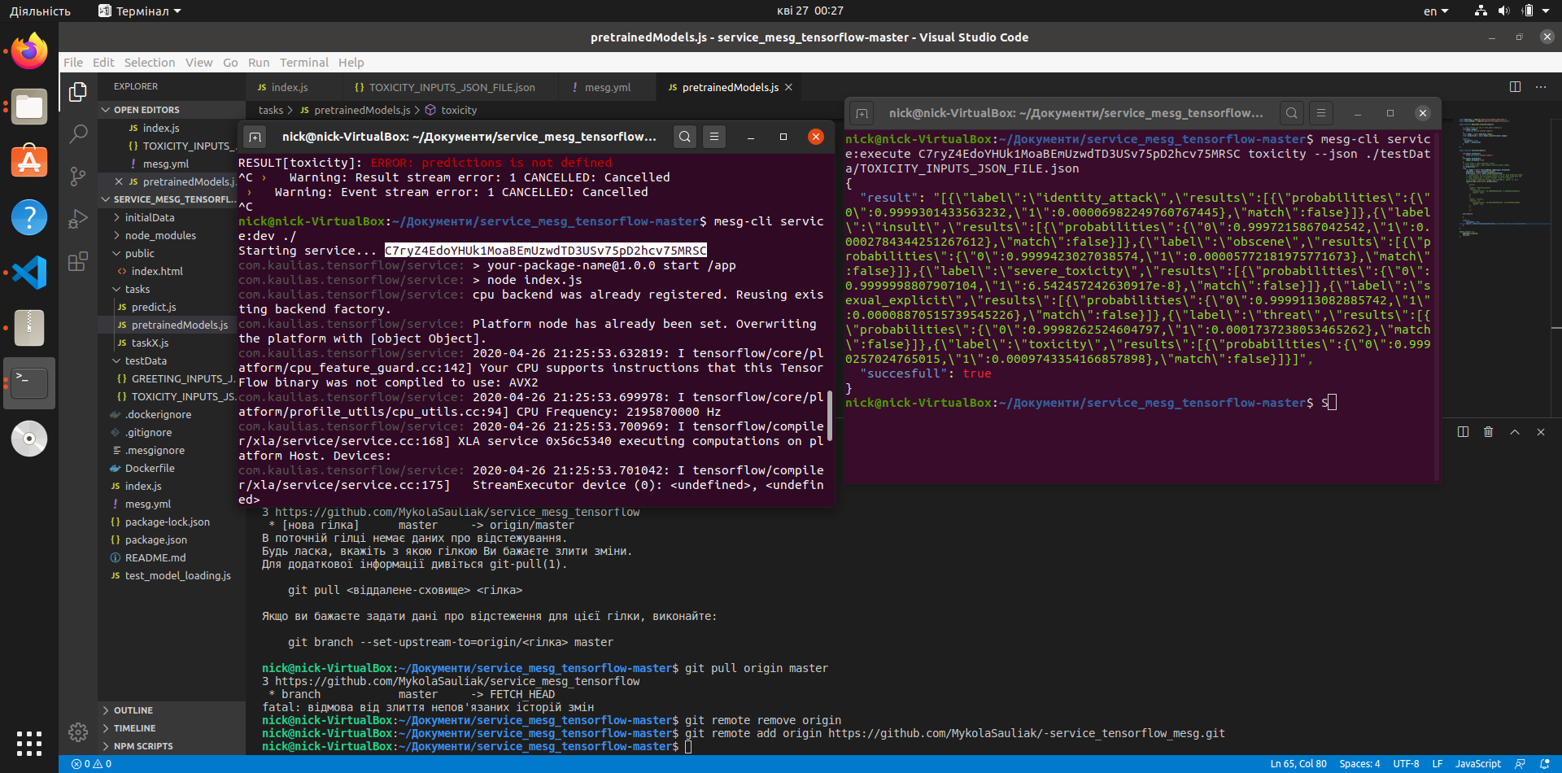Expand the testData folder
1562x773 pixels.
click(172, 360)
